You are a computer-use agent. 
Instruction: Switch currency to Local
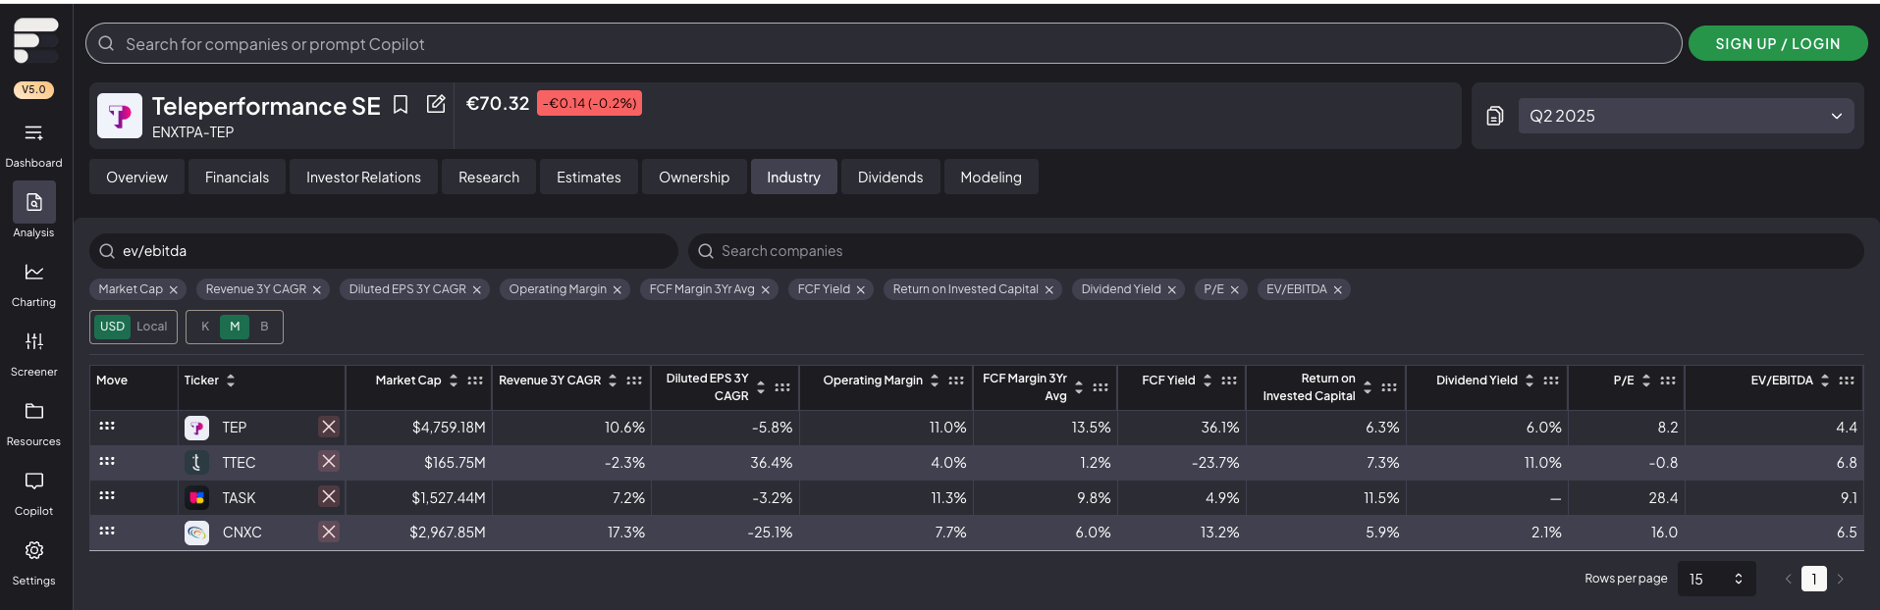[x=152, y=327]
